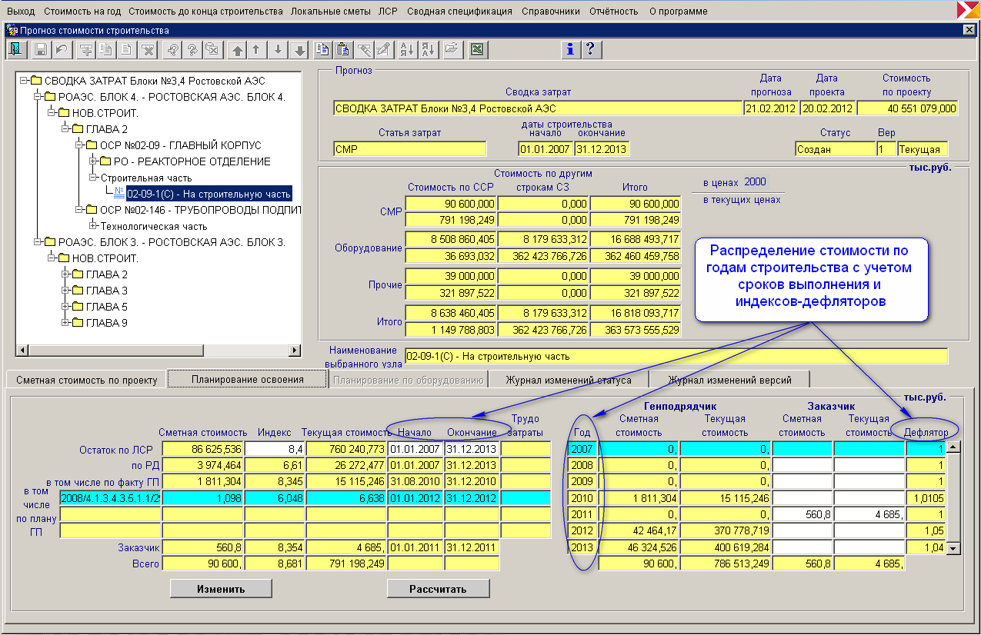This screenshot has height=635, width=981.
Task: Click the undo arrow toolbar icon
Action: [61, 49]
